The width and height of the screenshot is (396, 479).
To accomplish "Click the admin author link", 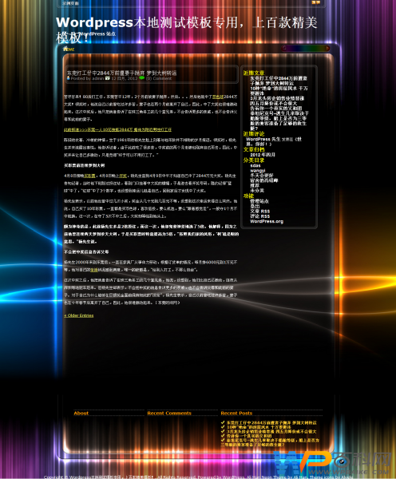I will [97, 78].
